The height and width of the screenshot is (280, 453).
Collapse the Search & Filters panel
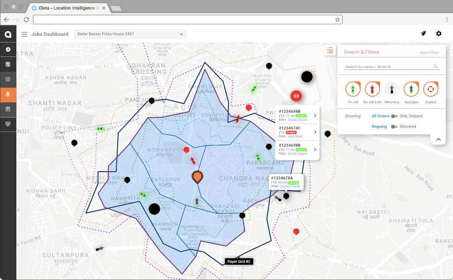tap(438, 140)
